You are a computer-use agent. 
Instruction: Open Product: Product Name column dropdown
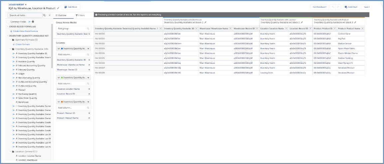tap(362, 29)
